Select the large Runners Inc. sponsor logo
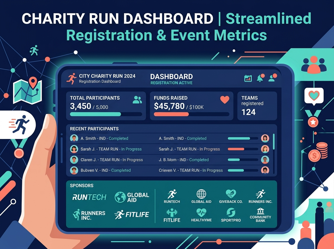 click(89, 215)
